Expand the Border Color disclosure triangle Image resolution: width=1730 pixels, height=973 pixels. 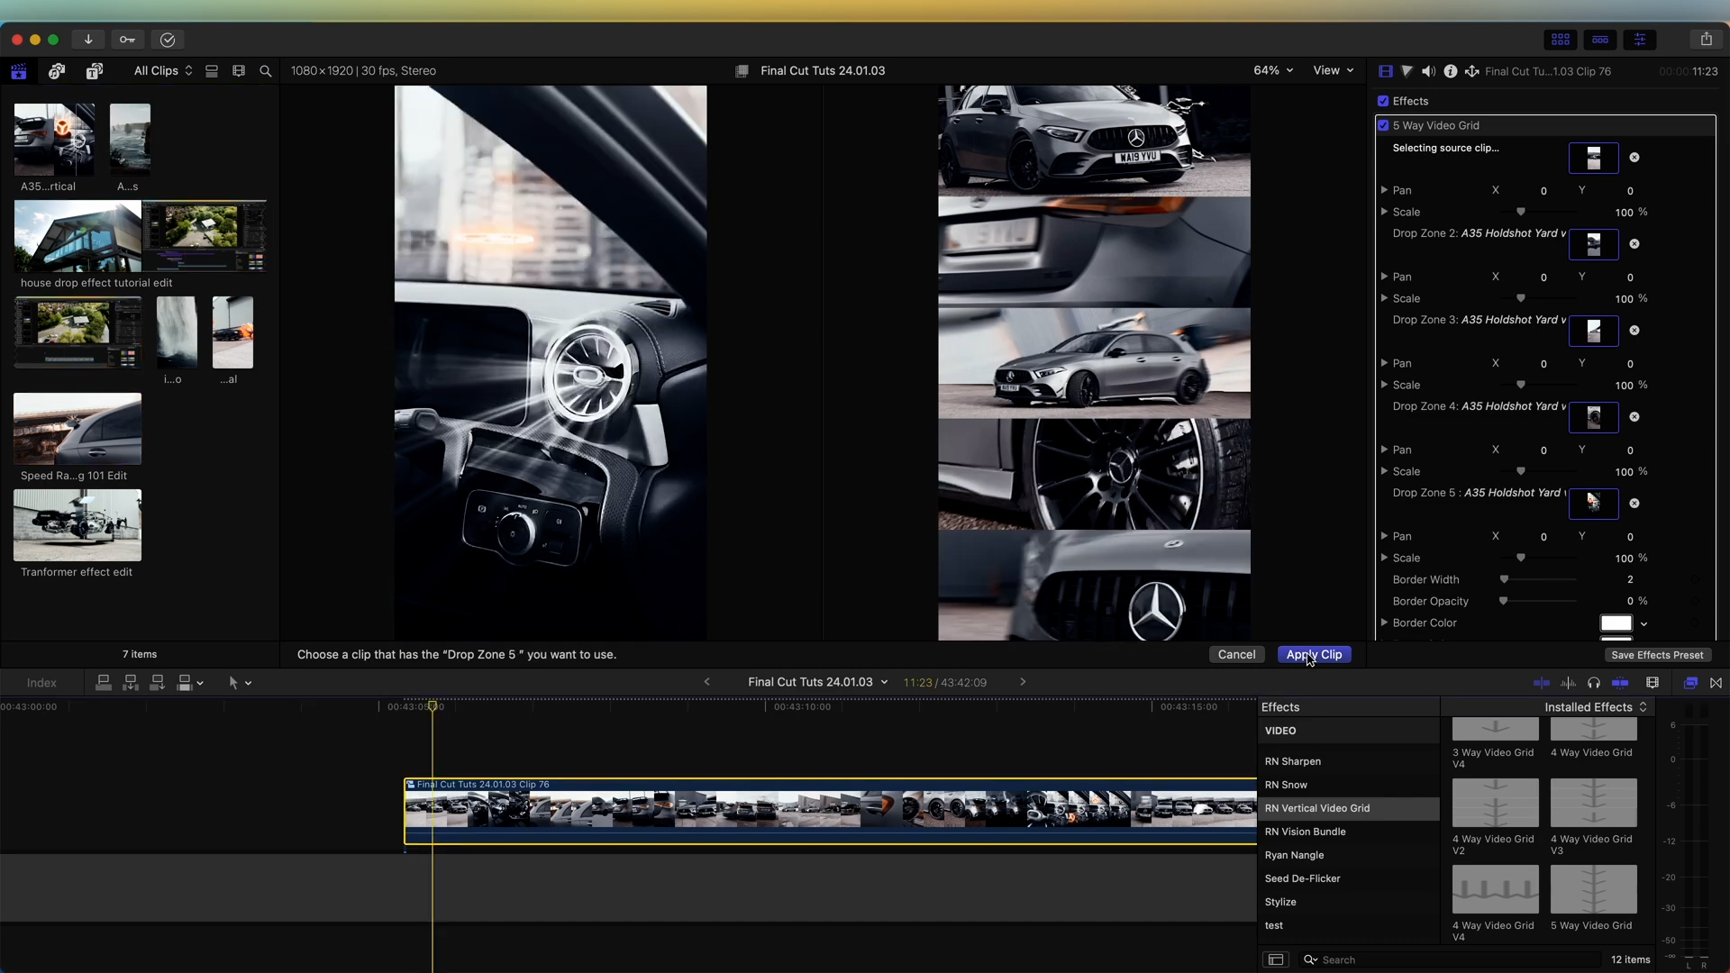point(1384,623)
